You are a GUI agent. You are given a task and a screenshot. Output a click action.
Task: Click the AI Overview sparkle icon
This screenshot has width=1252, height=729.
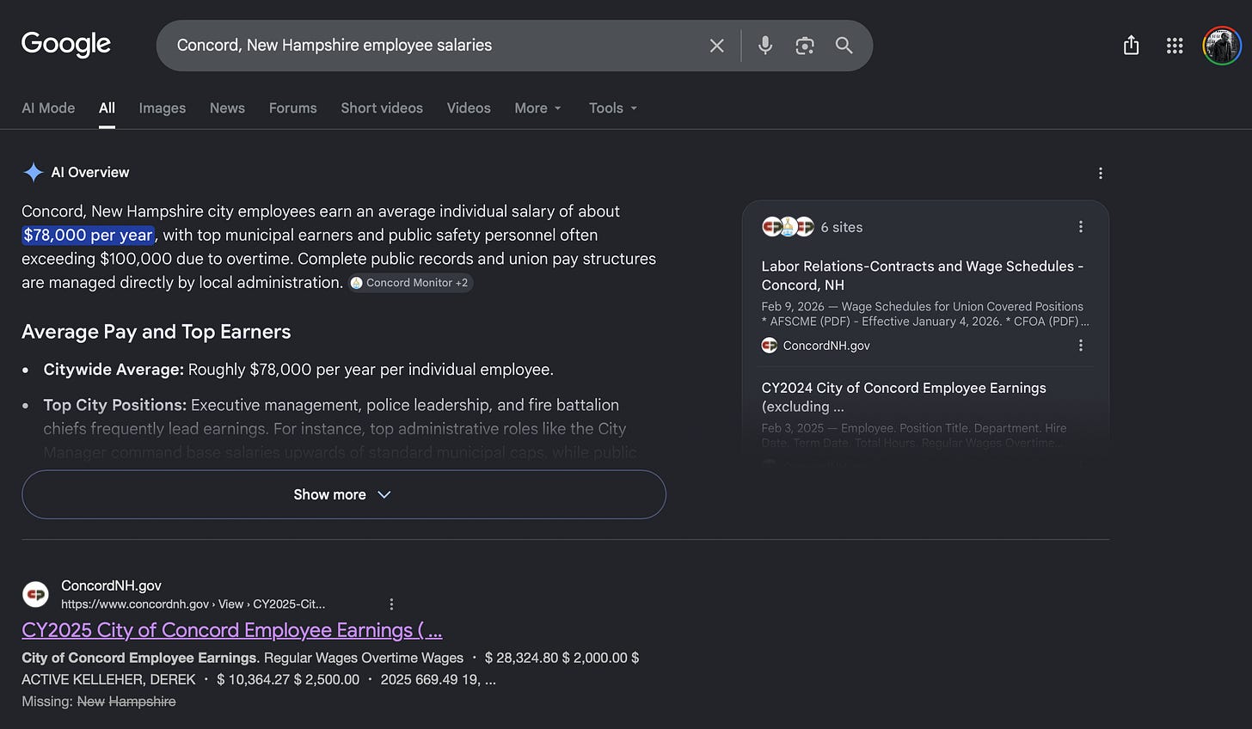coord(34,172)
